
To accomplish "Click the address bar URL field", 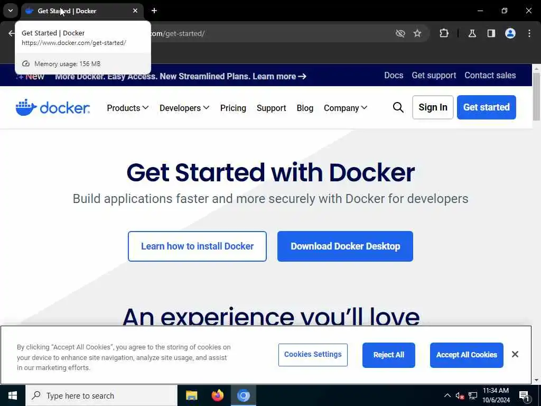I will (x=269, y=33).
